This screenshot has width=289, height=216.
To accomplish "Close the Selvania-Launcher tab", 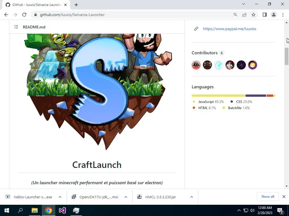I will [65, 5].
